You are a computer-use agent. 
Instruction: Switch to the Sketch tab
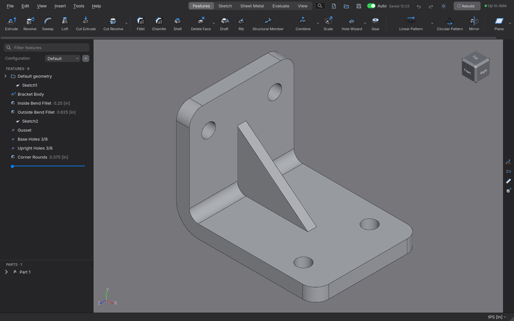225,6
